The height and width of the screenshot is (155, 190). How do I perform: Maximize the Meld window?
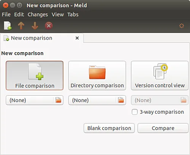pyautogui.click(x=19, y=5)
